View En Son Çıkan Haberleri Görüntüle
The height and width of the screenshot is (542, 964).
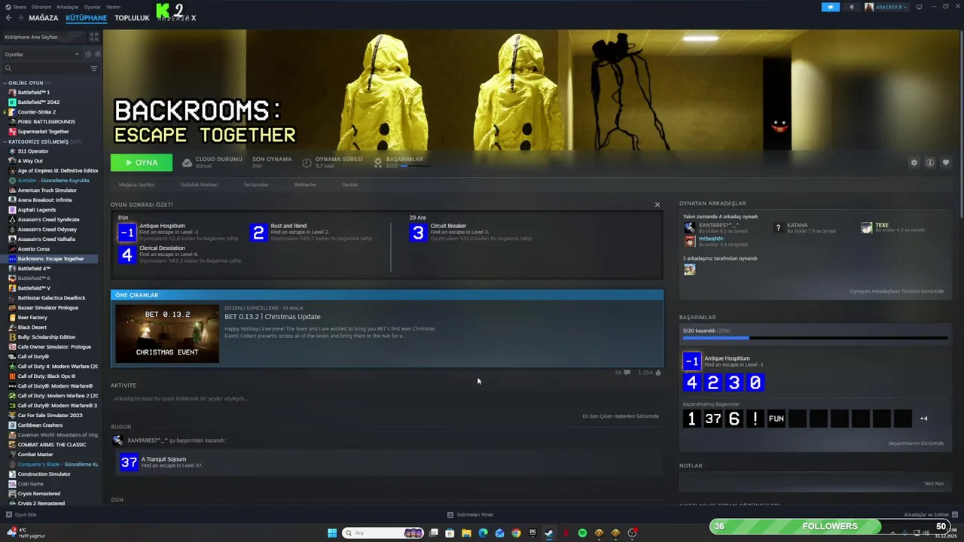tap(620, 416)
